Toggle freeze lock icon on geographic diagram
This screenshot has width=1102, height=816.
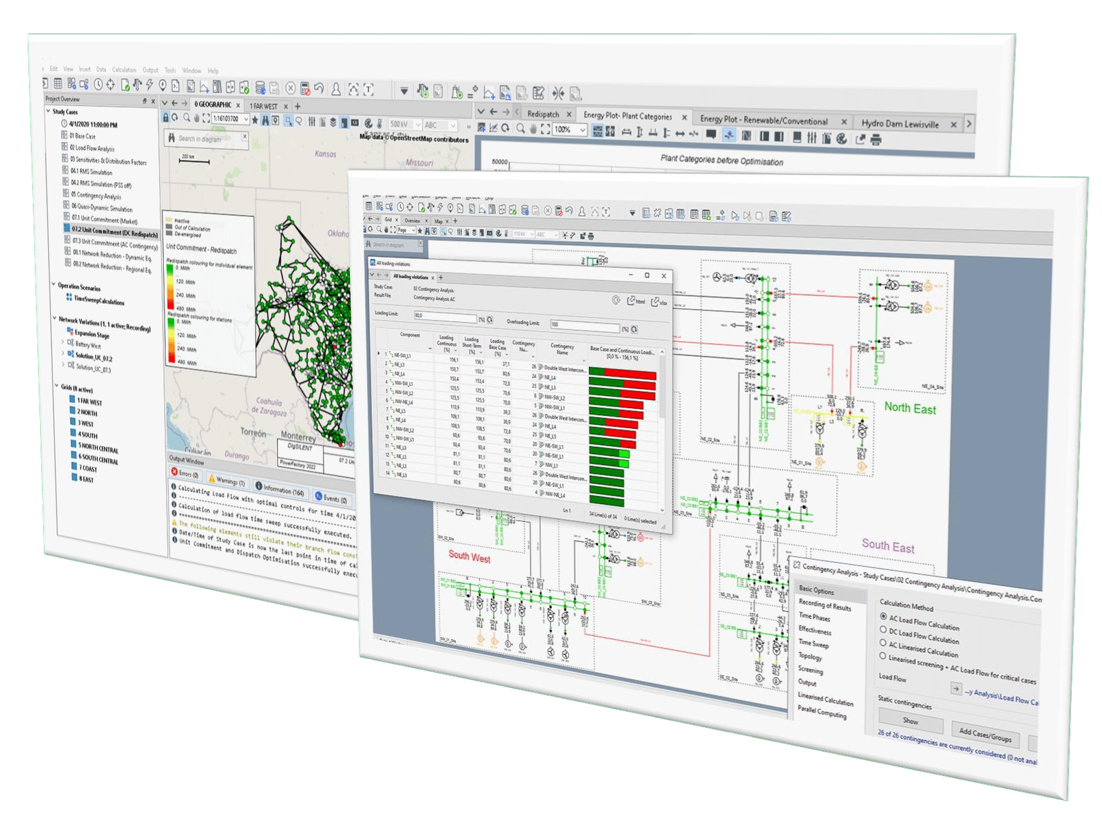[x=166, y=118]
